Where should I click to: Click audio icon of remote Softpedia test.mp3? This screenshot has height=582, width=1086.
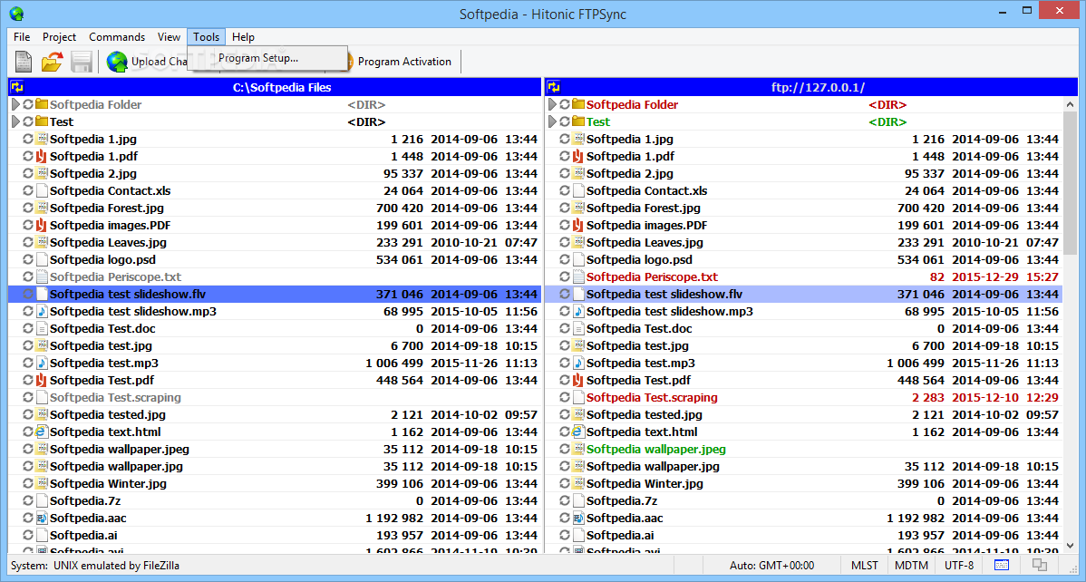pyautogui.click(x=578, y=363)
